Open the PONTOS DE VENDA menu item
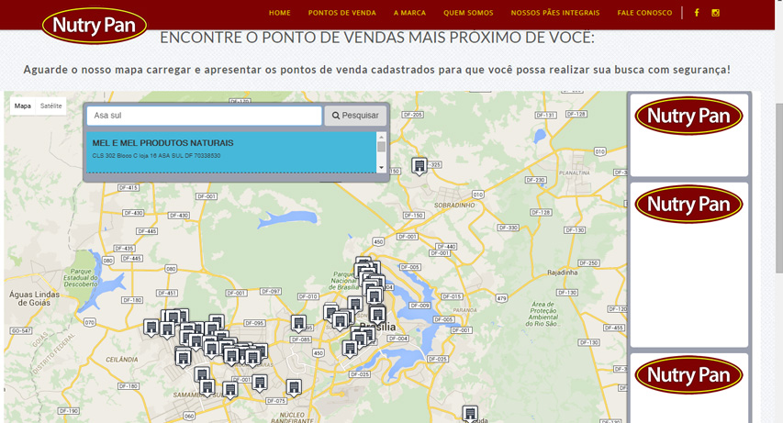 click(342, 13)
